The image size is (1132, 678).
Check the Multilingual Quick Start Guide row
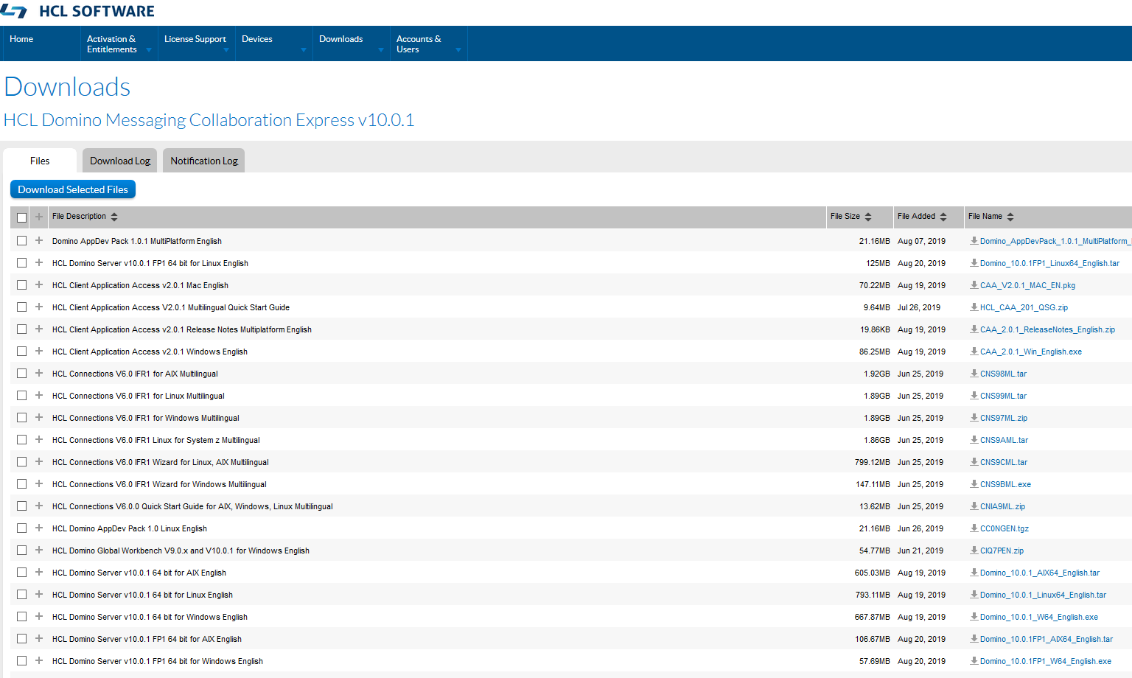[x=21, y=307]
